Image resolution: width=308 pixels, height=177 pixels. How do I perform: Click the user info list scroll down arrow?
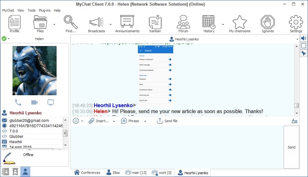click(65, 145)
